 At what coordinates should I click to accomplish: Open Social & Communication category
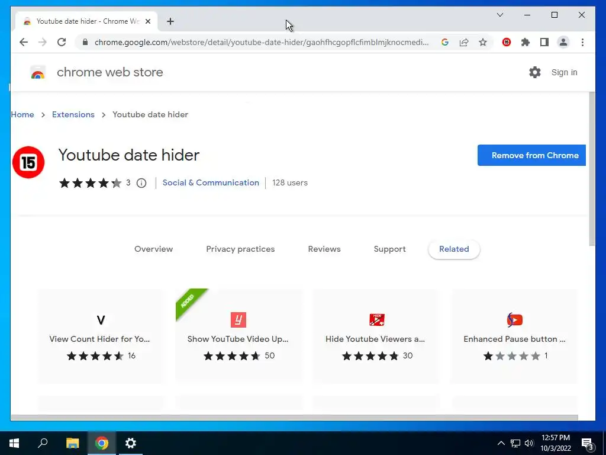[211, 182]
